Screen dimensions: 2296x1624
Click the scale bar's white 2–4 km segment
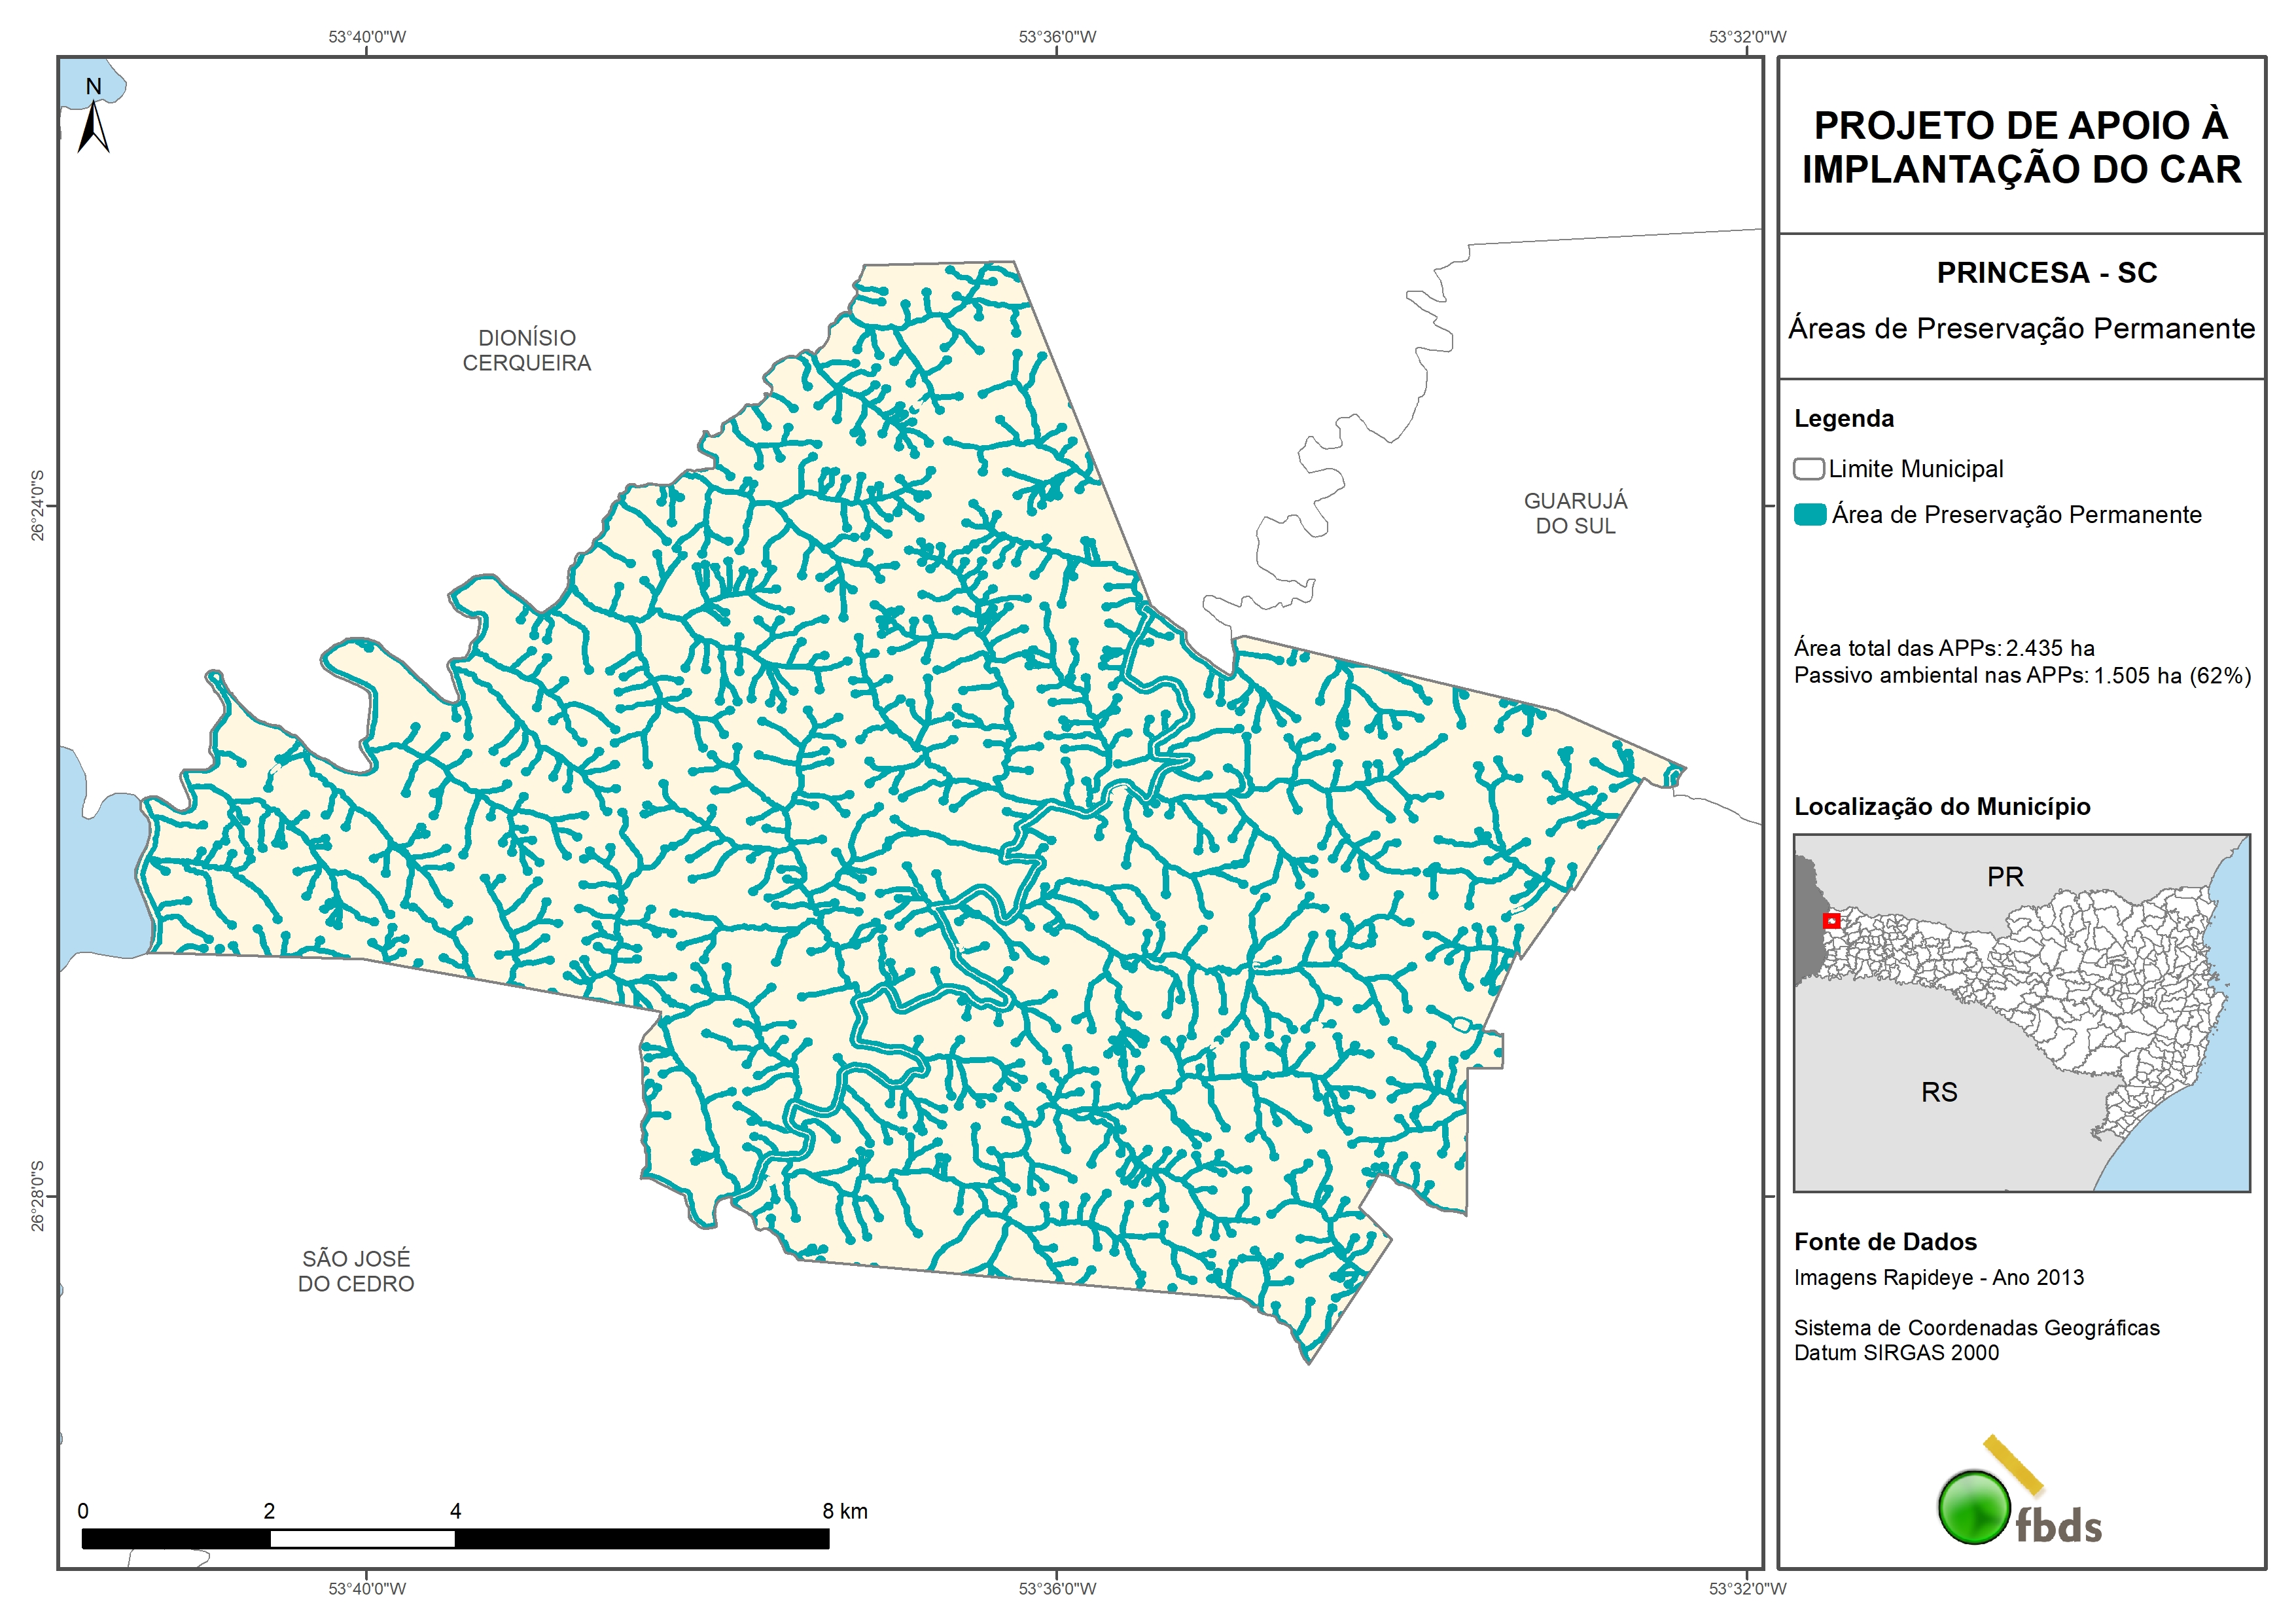pos(362,1538)
